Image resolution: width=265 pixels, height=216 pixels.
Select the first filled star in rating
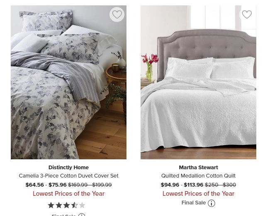[x=51, y=205]
